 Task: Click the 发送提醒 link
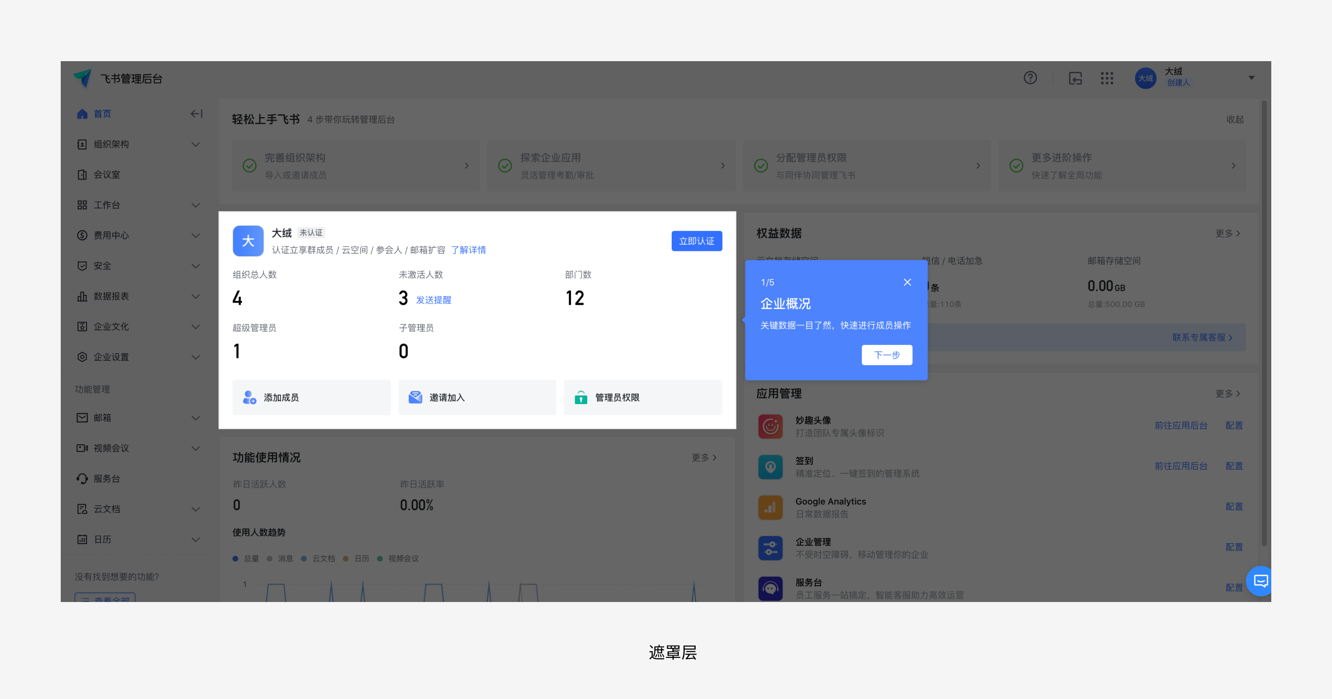[x=433, y=300]
